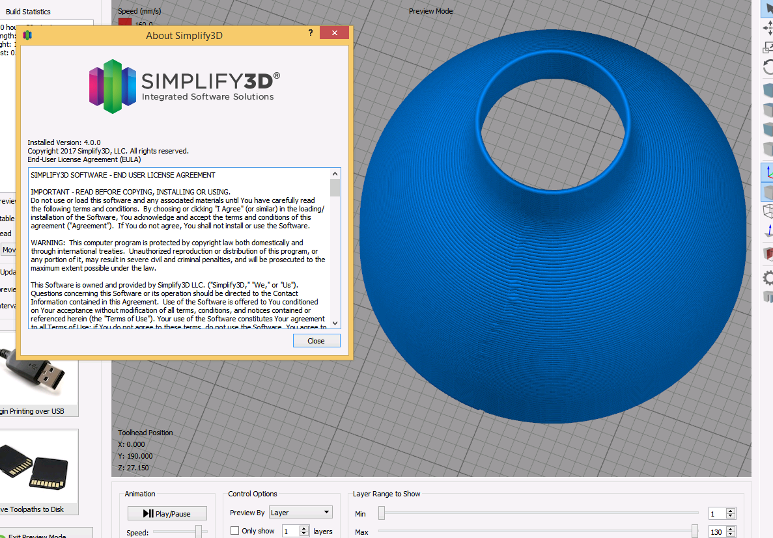This screenshot has width=773, height=538.
Task: Click the Min layer range slider handle
Action: click(382, 513)
